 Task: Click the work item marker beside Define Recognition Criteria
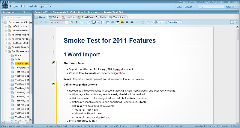(x=54, y=84)
